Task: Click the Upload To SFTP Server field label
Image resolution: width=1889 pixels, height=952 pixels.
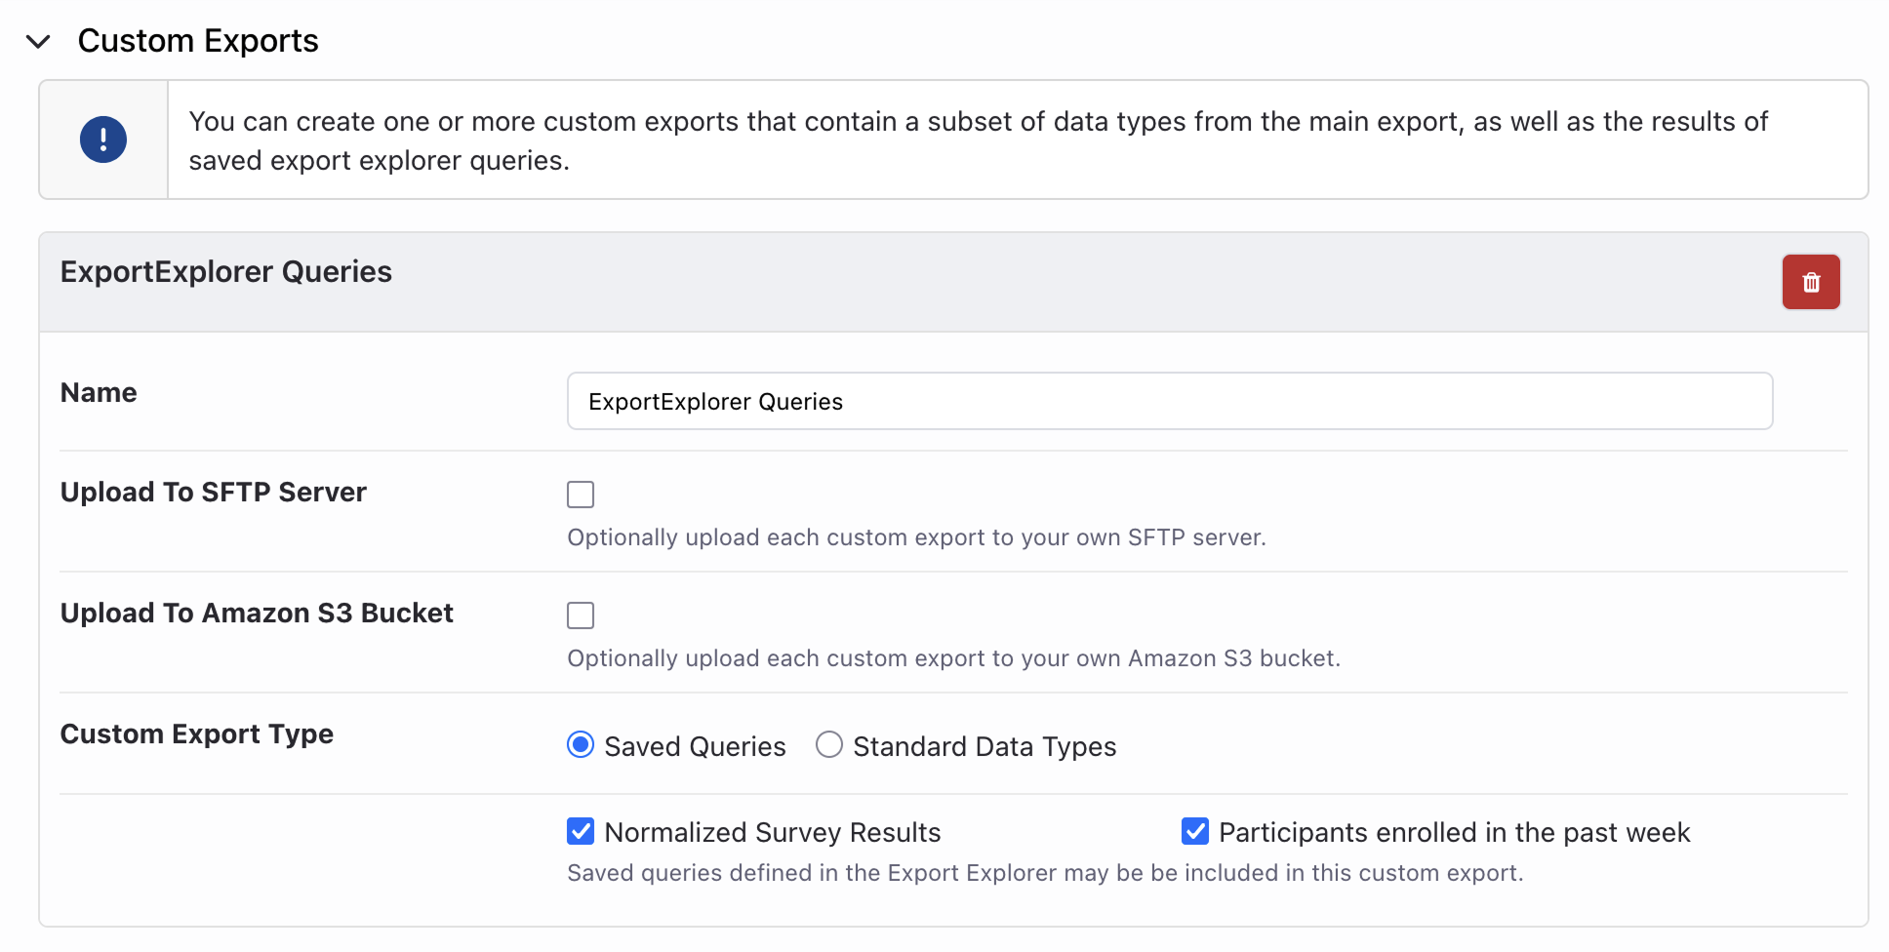Action: pos(214,493)
